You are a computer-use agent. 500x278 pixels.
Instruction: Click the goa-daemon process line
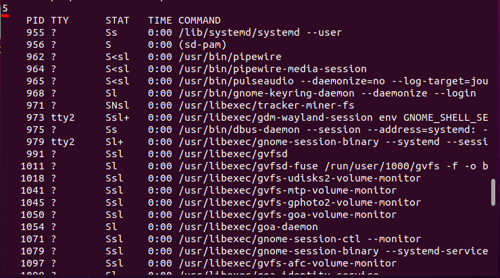pos(248,227)
